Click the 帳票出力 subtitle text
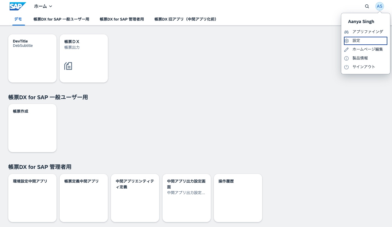 [72, 47]
